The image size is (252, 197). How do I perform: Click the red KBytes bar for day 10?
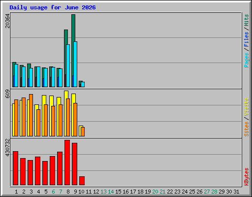click(x=82, y=181)
